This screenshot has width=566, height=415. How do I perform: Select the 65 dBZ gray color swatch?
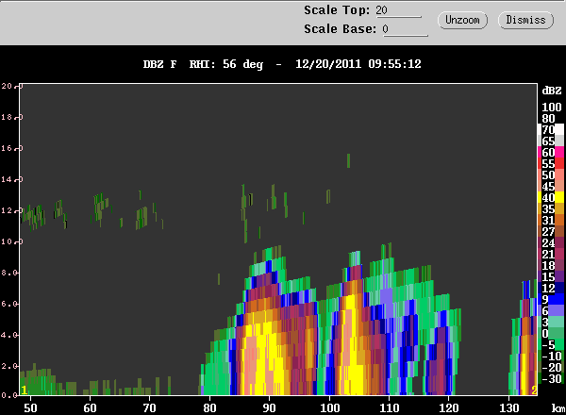click(559, 141)
